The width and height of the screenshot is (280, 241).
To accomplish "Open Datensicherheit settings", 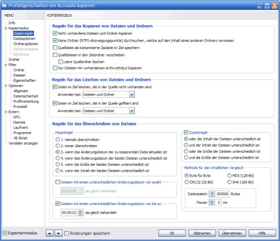I will 26,96.
